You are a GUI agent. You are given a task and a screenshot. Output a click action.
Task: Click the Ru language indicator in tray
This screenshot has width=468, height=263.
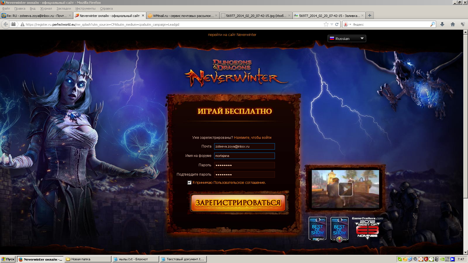coord(447,259)
